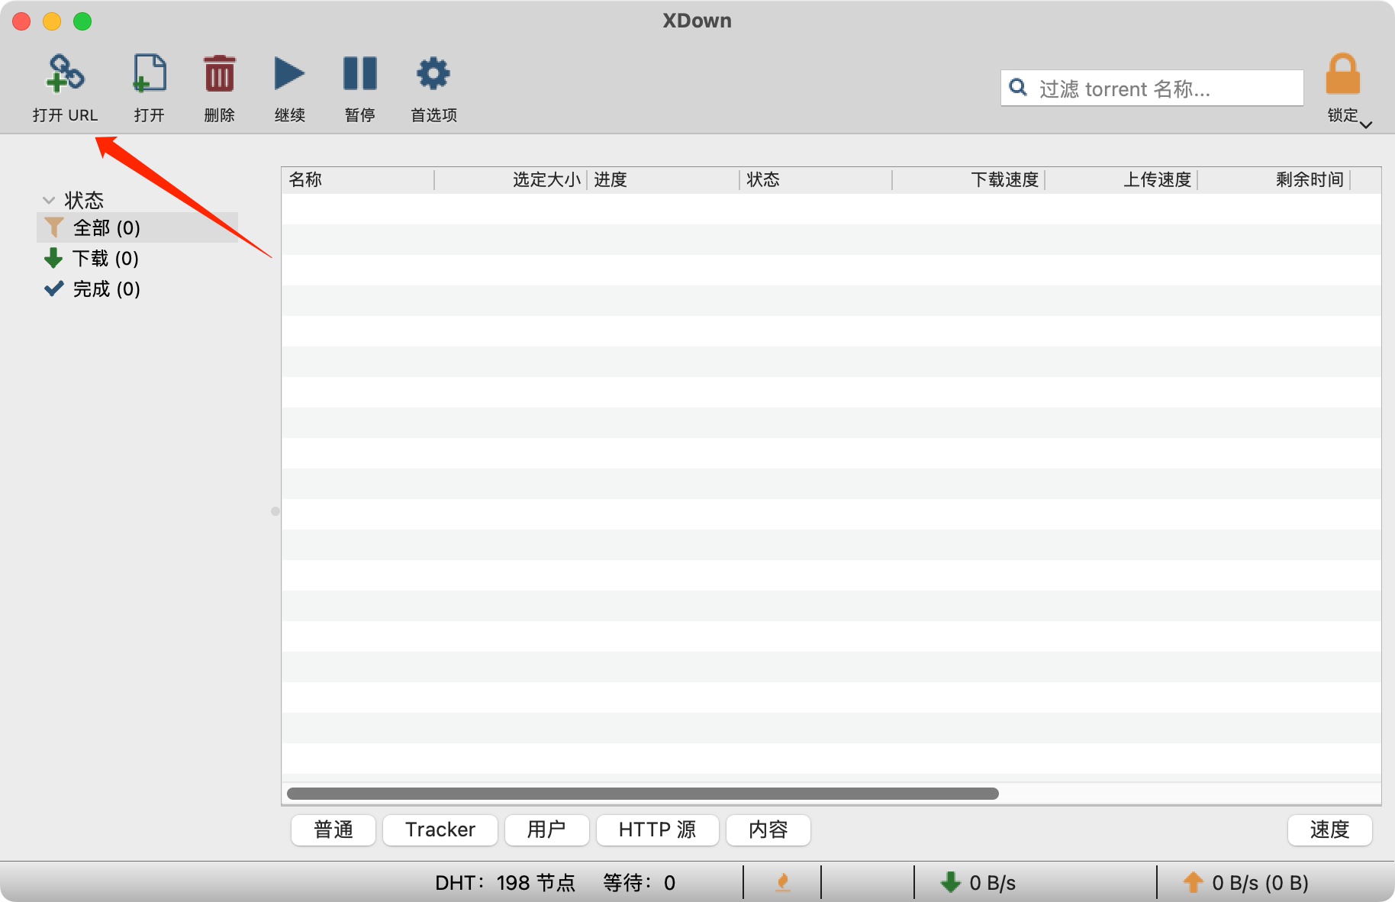Switch to the 用户 tab
Image resolution: width=1395 pixels, height=902 pixels.
546,830
